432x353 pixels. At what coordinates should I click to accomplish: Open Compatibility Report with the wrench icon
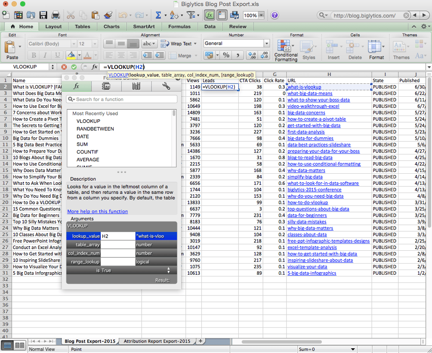(x=165, y=86)
